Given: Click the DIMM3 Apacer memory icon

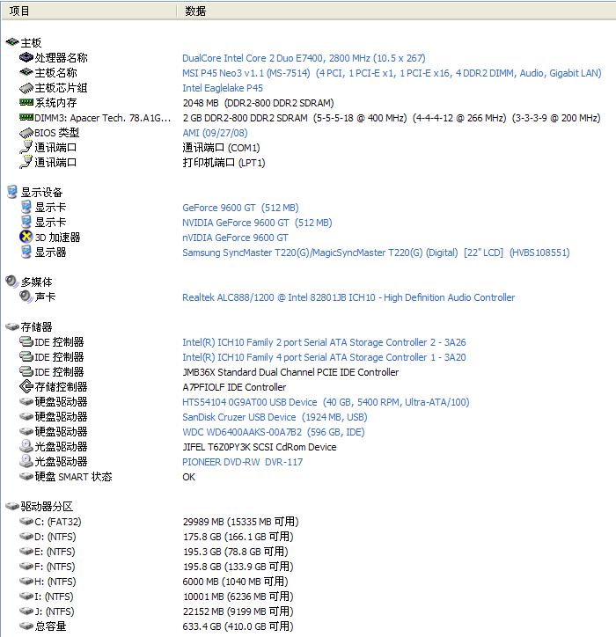Looking at the screenshot, I should tap(26, 117).
